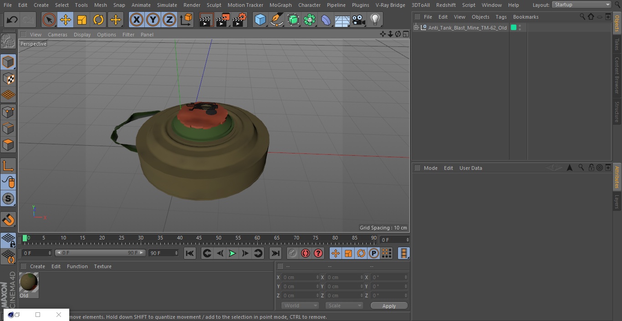Open the viewport Cameras menu
622x321 pixels.
tap(57, 35)
